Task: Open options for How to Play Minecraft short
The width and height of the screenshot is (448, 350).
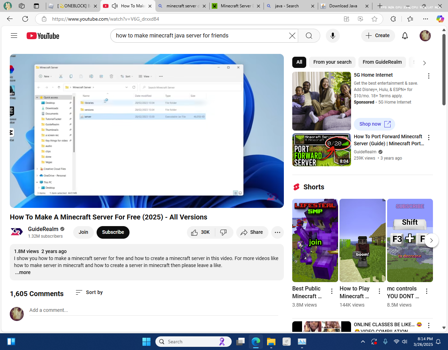Action: (379, 291)
